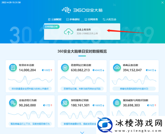
Task: Click the 样本数量是安全预判能力的核心关键点 pill
Action: [30, 89]
